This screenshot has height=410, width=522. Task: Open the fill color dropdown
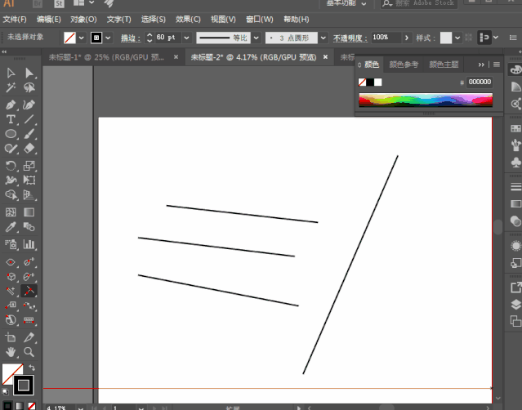click(x=81, y=38)
